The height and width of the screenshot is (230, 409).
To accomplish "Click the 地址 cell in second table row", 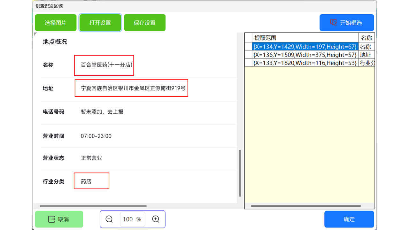I will tap(367, 55).
